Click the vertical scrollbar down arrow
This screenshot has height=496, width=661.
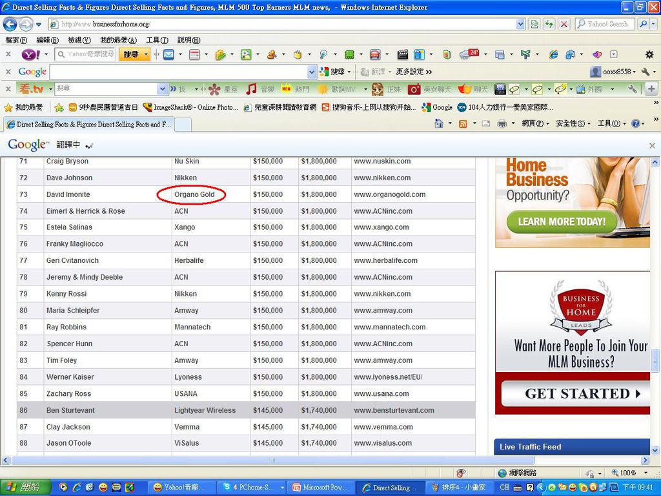655,450
